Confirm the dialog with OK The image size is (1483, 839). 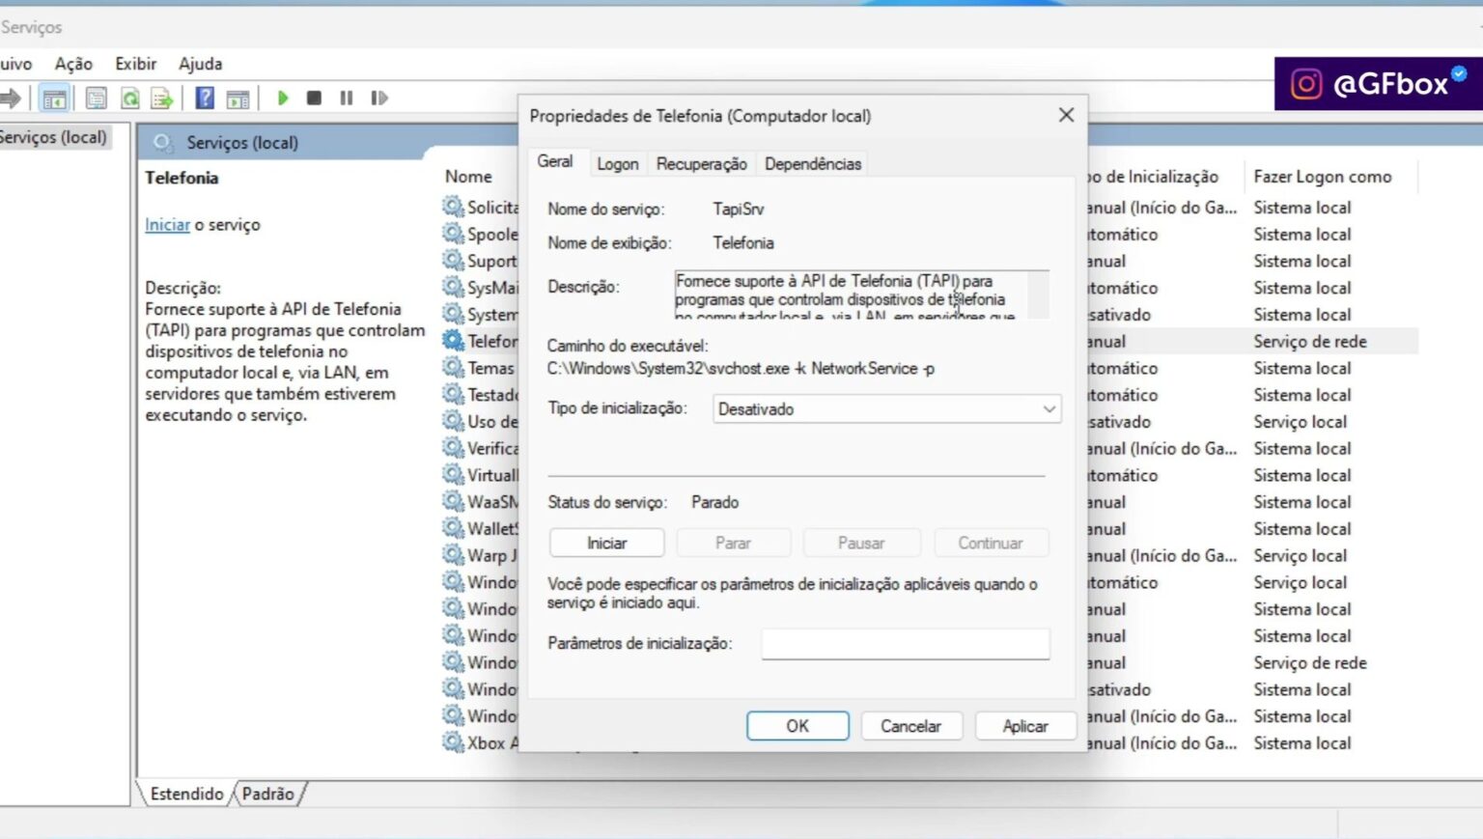point(797,726)
